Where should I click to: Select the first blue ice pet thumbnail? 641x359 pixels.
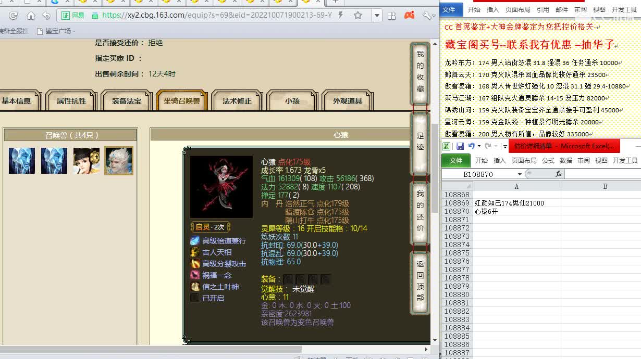(x=22, y=161)
